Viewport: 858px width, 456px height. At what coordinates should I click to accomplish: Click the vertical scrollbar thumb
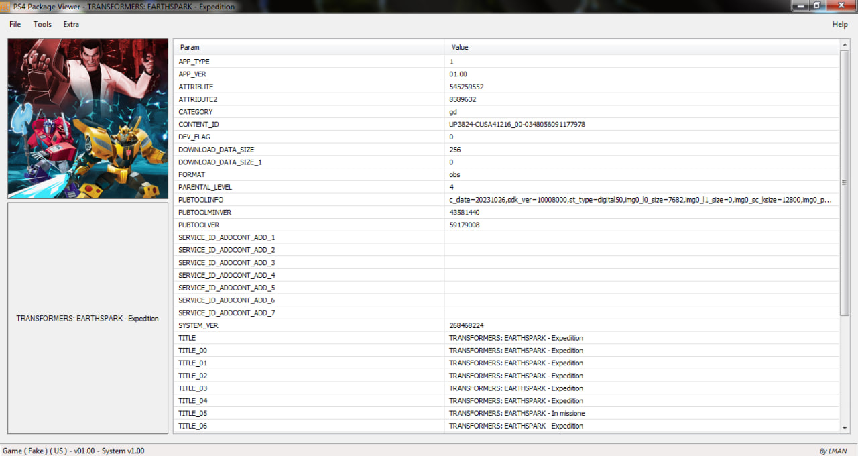click(845, 183)
